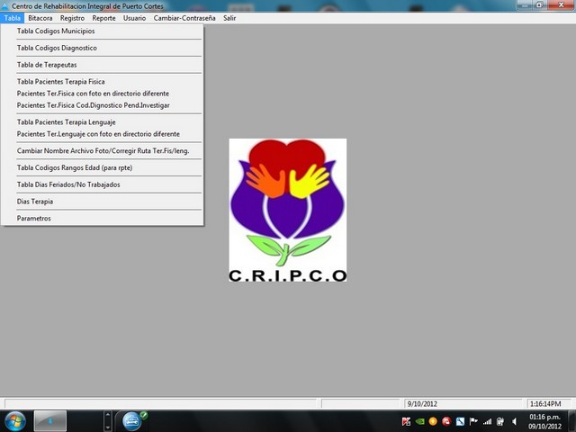This screenshot has width=576, height=432.
Task: Select Tabla Codigos Diagnostico
Action: [102, 48]
